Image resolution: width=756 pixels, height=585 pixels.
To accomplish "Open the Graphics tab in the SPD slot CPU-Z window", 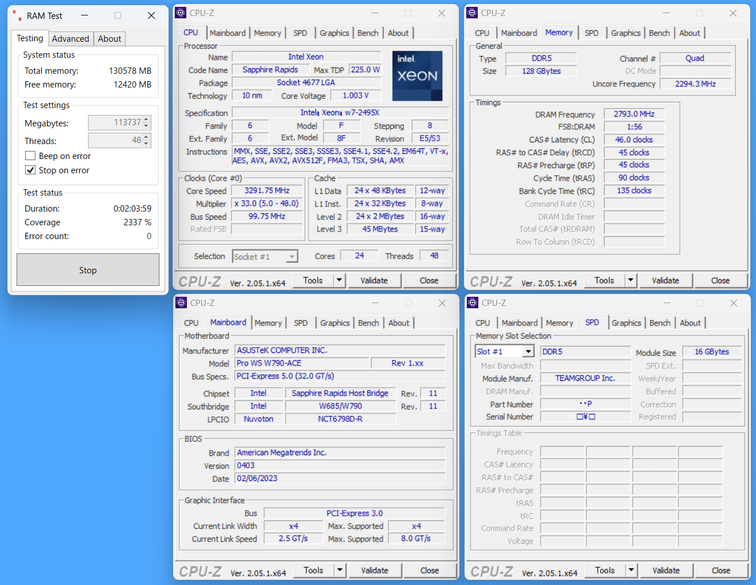I will (626, 323).
